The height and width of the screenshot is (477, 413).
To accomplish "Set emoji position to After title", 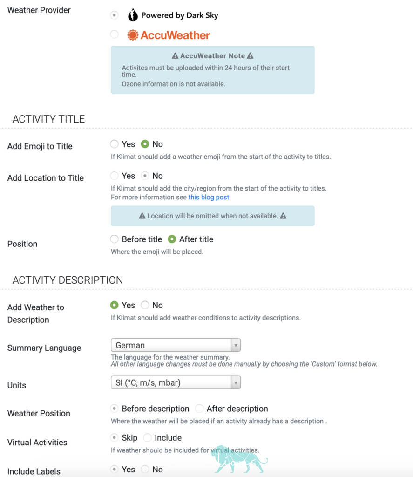I will point(172,239).
